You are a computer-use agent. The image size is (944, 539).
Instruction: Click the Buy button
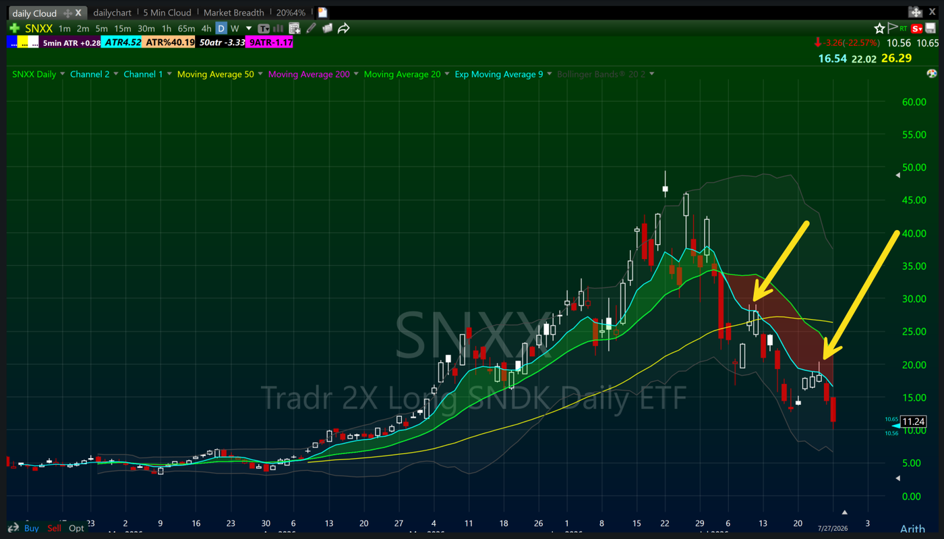coord(32,528)
